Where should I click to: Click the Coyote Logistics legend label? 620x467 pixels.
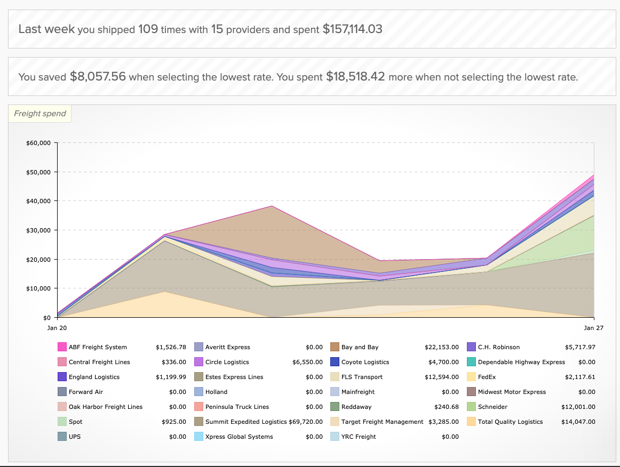[365, 362]
